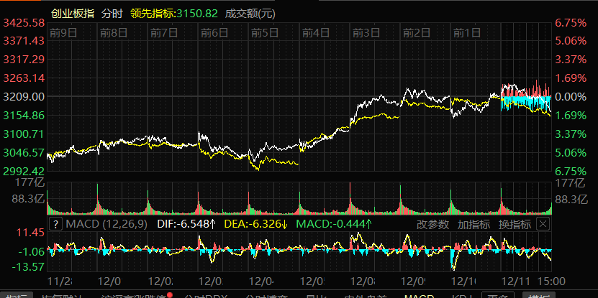Click 换指标 to switch the indicator

[x=515, y=224]
